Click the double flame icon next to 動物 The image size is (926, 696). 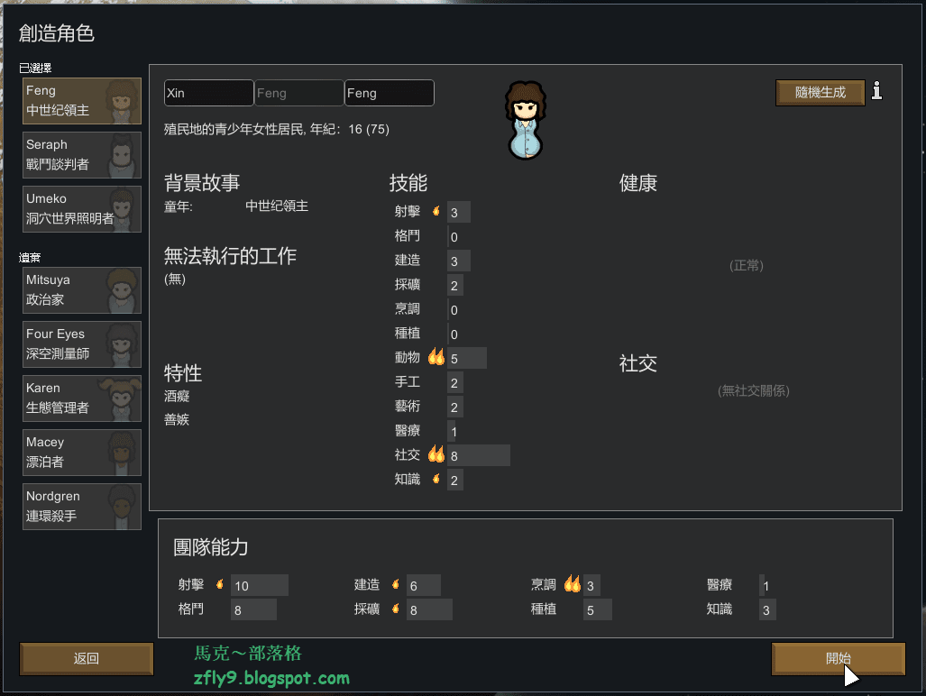tap(435, 356)
